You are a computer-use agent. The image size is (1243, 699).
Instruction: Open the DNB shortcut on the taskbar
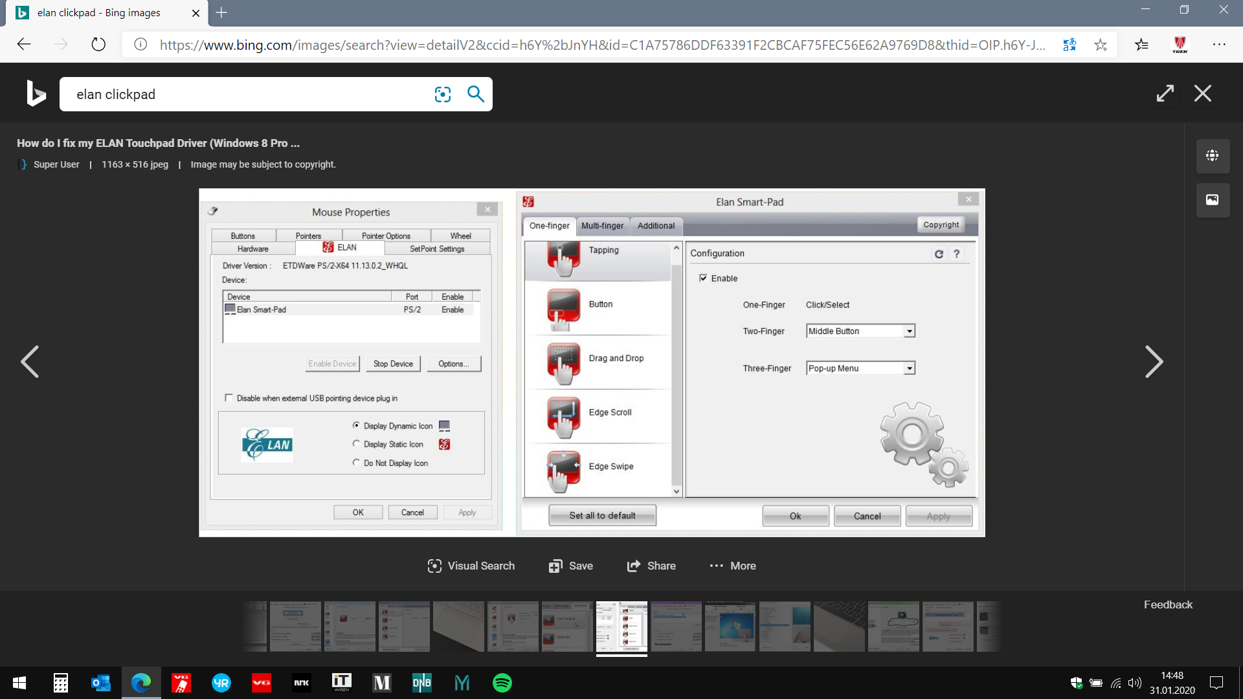(422, 683)
